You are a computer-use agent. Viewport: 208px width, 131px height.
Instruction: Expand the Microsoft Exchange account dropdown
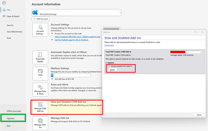[120, 13]
